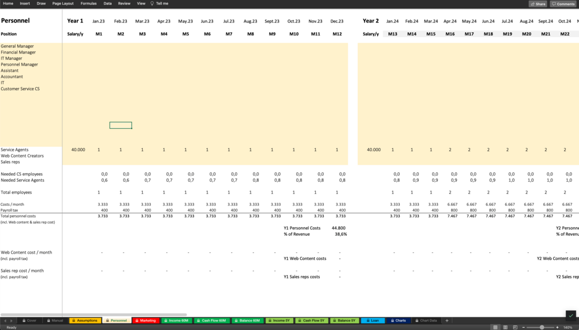Select the Needed Service Agents label
This screenshot has width=579, height=330.
coord(22,180)
